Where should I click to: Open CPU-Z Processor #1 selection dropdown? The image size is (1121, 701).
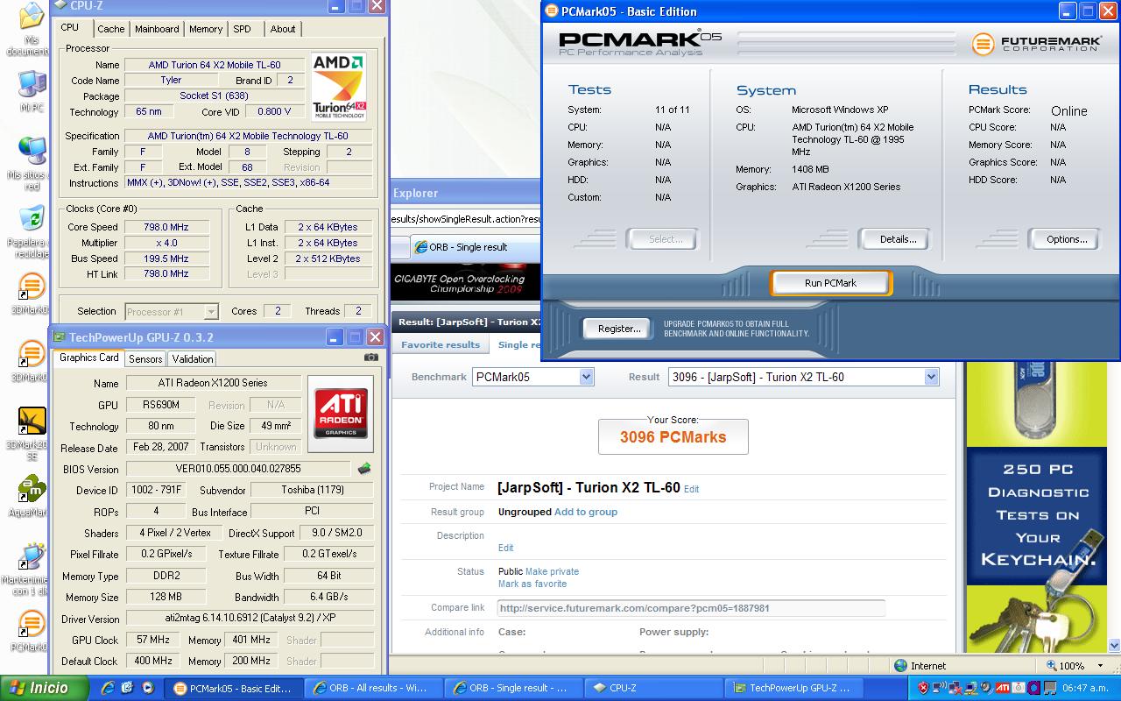[172, 311]
